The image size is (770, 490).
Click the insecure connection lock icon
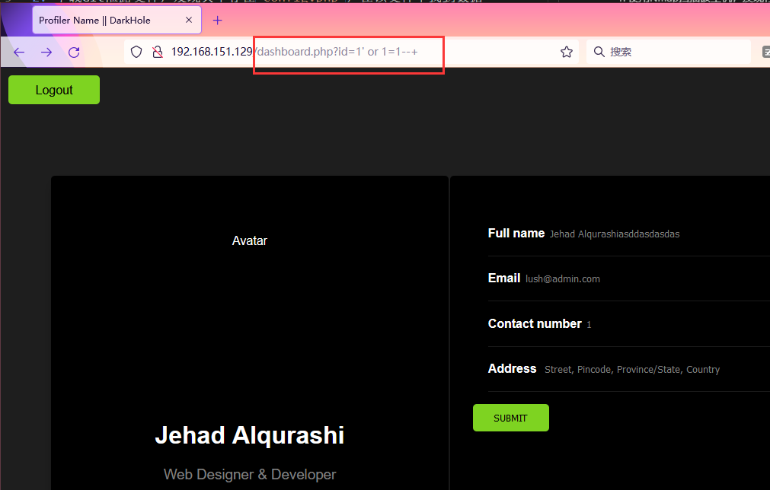[157, 52]
